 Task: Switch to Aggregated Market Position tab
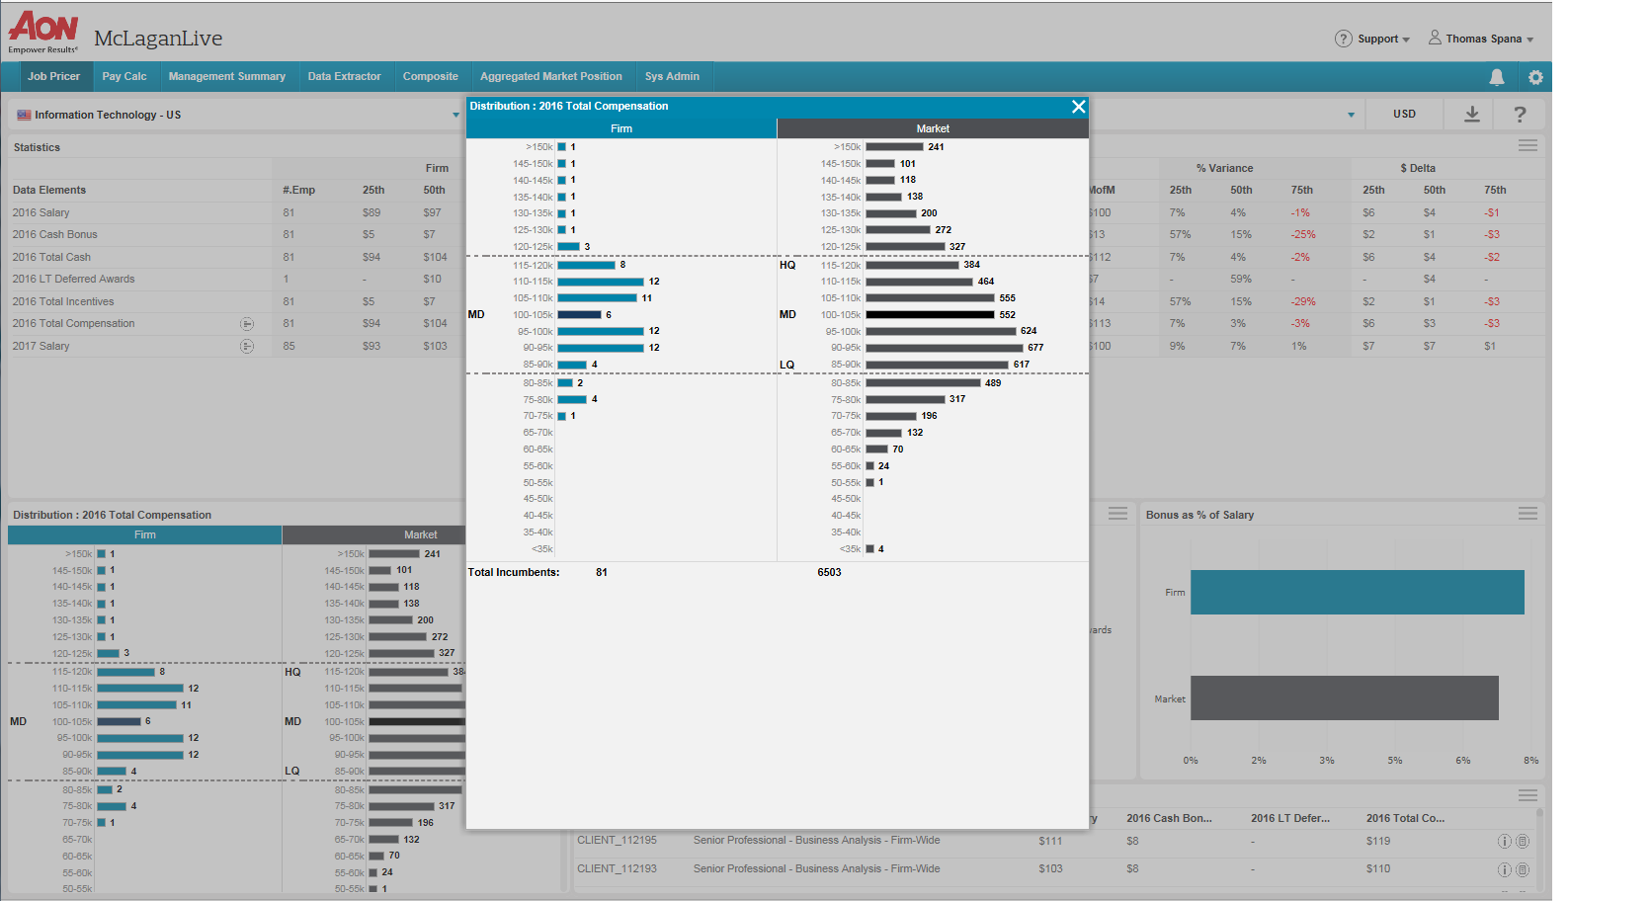point(551,76)
